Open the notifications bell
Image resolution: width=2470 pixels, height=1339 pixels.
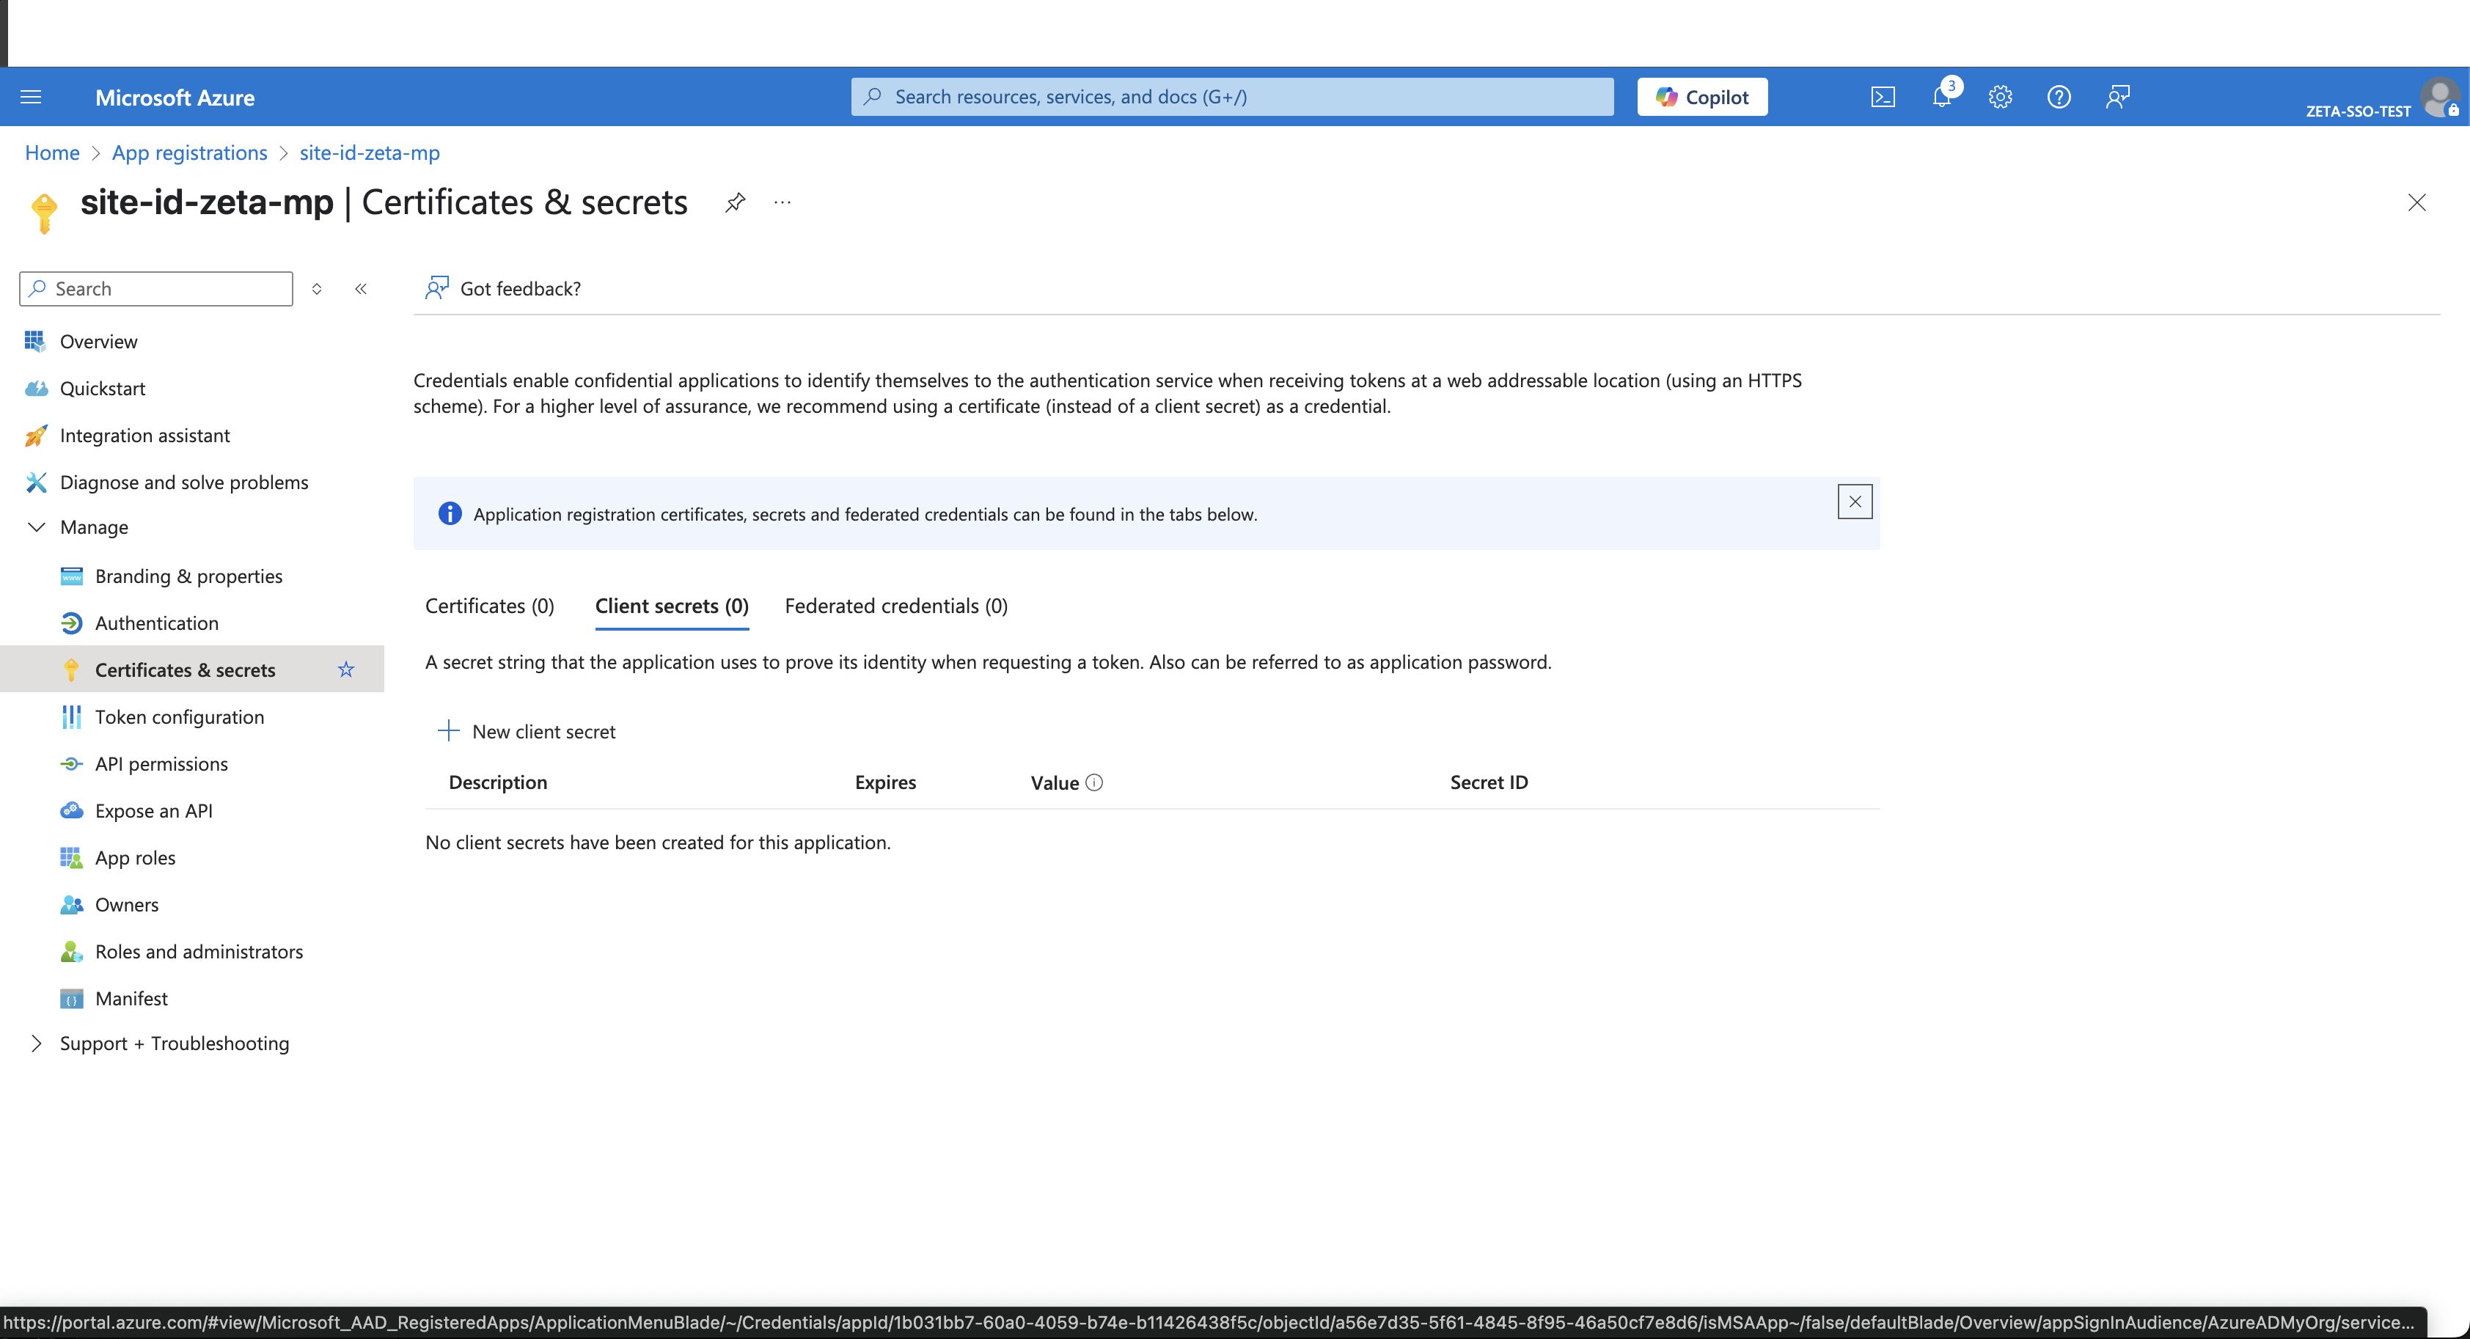click(x=1942, y=97)
